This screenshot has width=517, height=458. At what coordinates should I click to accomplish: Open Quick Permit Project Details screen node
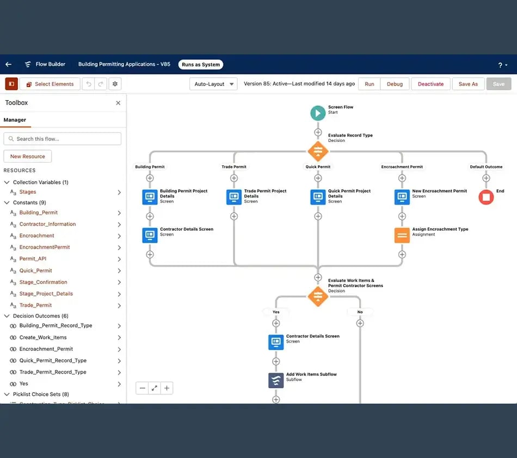(318, 197)
